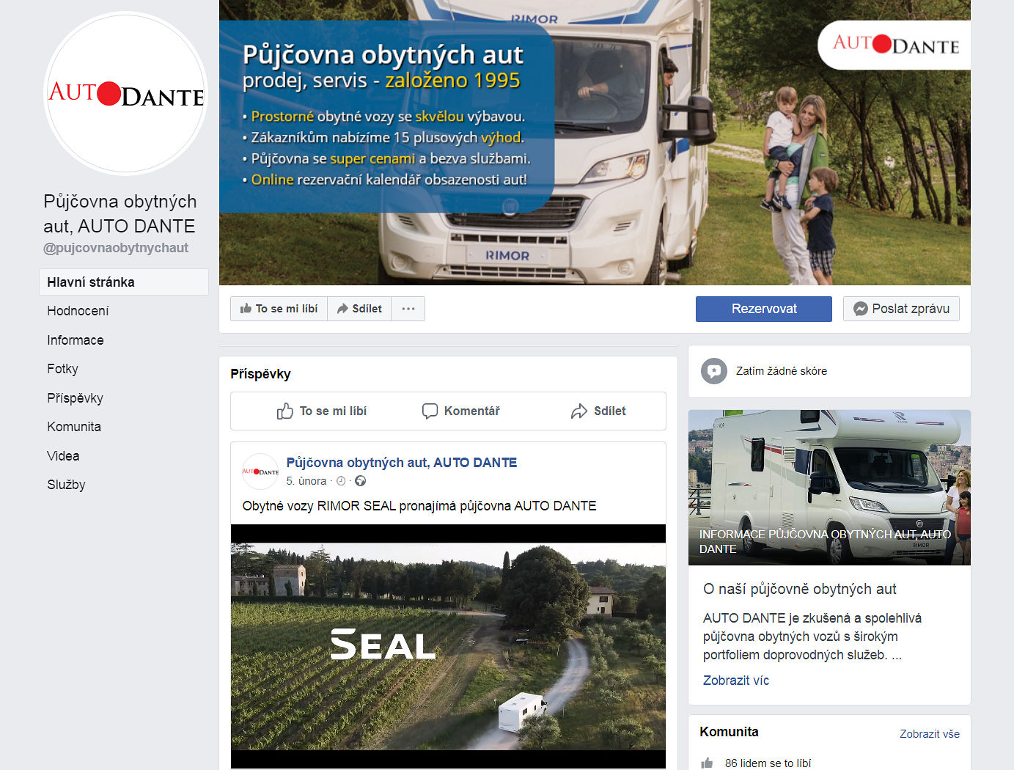Share the post using Sdílet arrow

point(598,411)
